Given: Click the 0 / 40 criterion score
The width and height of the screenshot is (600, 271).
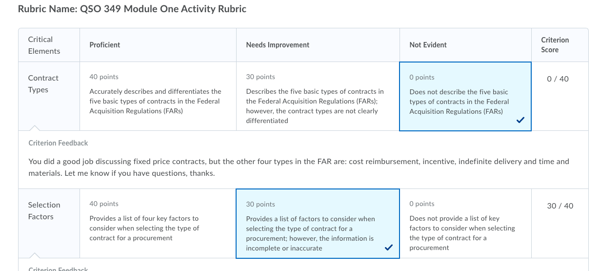Looking at the screenshot, I should pos(558,79).
